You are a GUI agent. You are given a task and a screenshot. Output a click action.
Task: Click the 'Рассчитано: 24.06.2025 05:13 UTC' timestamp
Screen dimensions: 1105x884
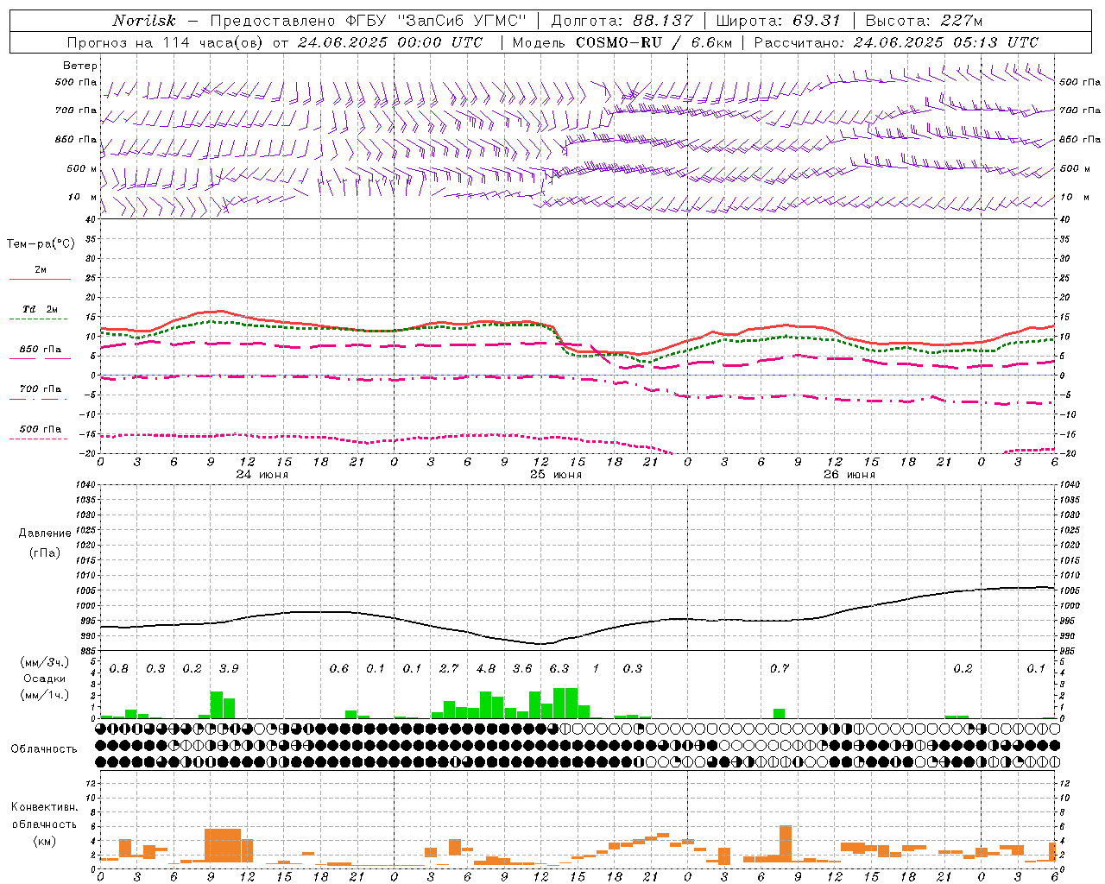[x=896, y=42]
